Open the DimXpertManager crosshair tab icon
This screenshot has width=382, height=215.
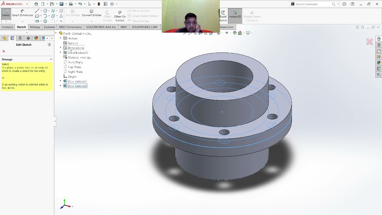(28, 38)
